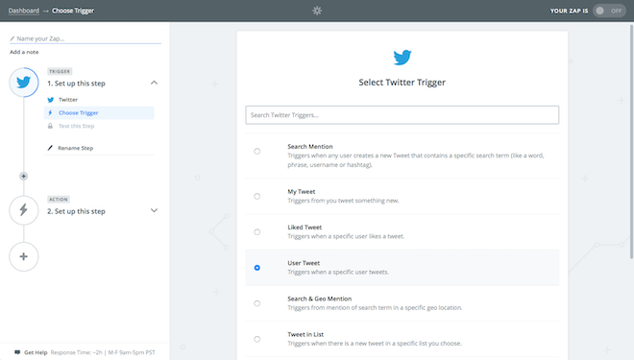Select the Tweet in List radio button
The height and width of the screenshot is (360, 634).
pos(257,339)
